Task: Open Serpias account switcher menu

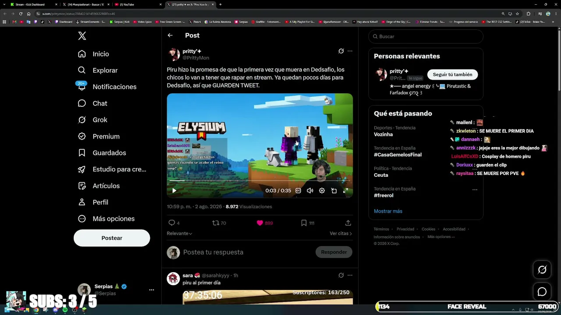Action: coord(151,290)
